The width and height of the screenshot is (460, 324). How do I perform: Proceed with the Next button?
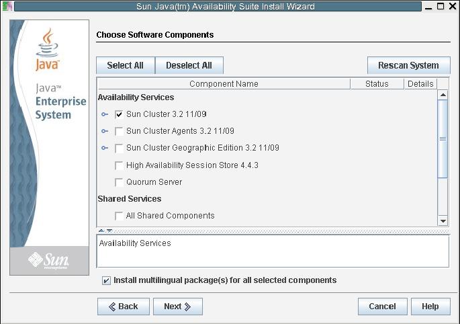coord(177,307)
